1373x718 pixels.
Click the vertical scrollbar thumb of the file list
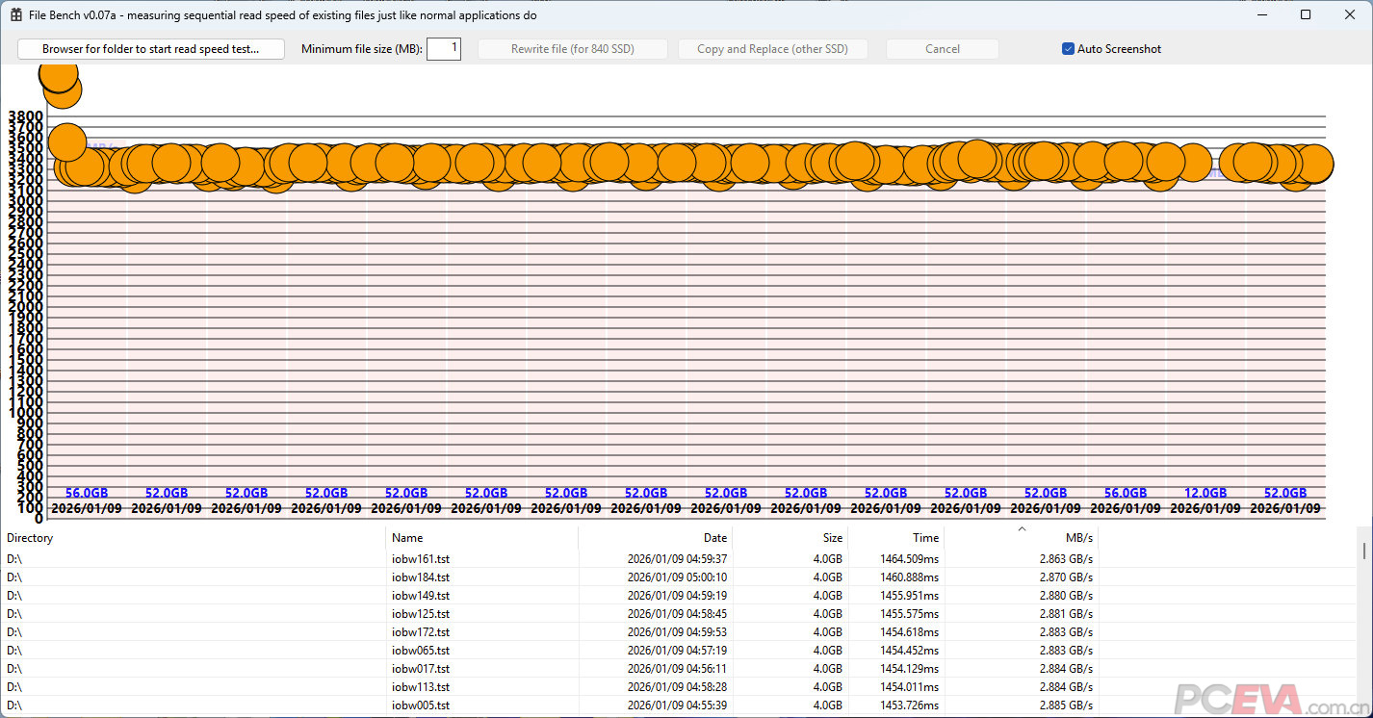1364,550
